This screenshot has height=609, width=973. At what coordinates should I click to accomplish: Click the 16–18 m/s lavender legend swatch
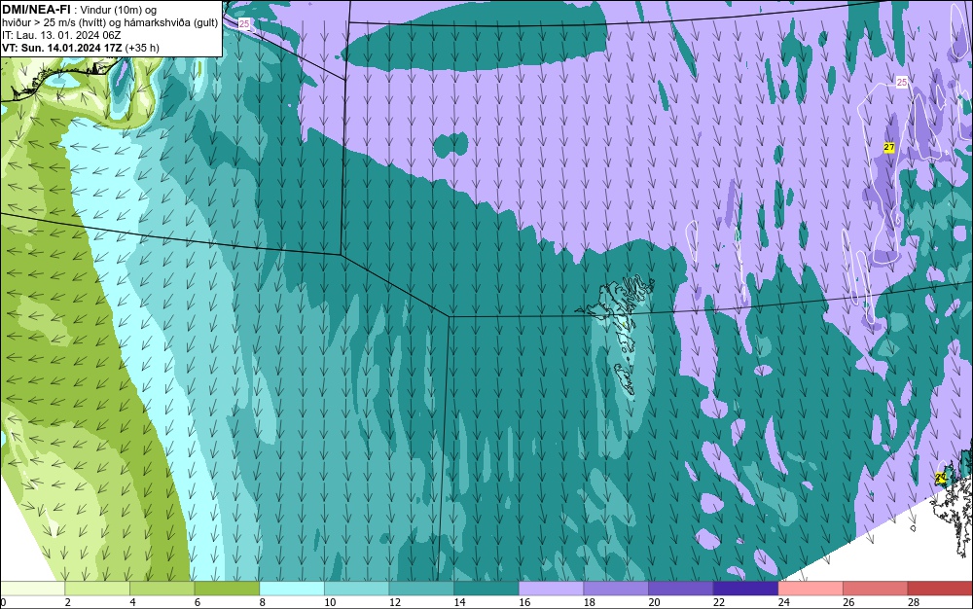point(551,588)
